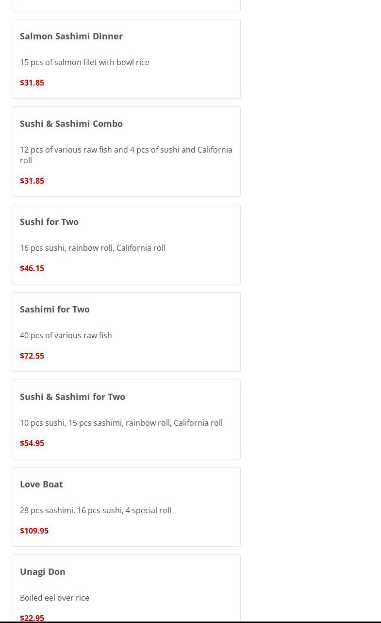Image resolution: width=381 pixels, height=623 pixels.
Task: Click the "40 pcs of various raw fish" text
Action: tap(66, 335)
